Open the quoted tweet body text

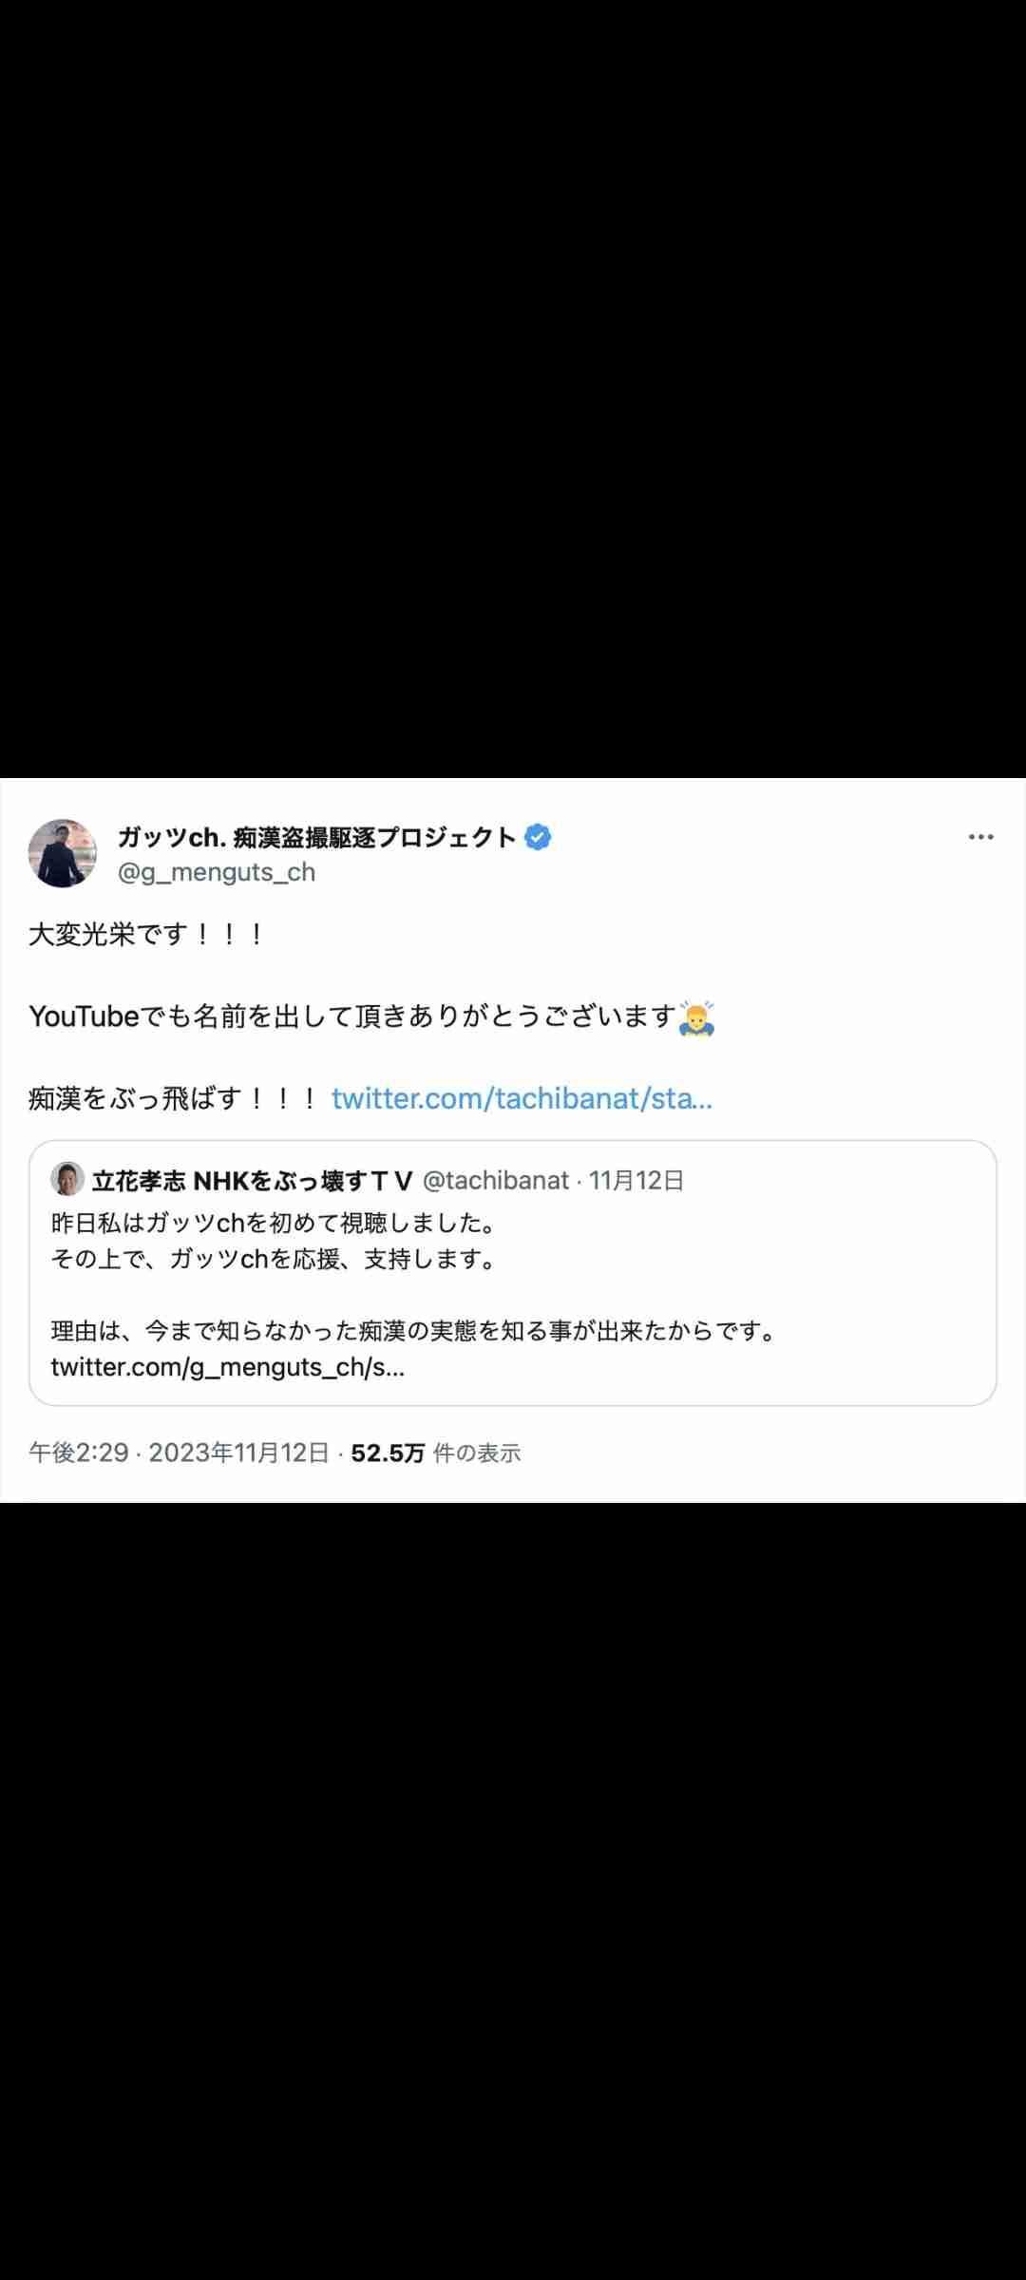[414, 1276]
